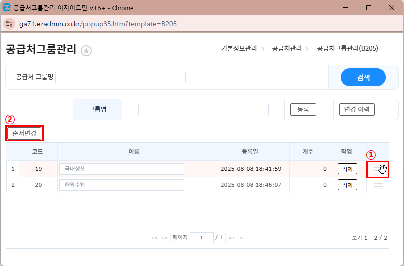404x266 pixels.
Task: Delete the 국내생산 group row
Action: tap(347, 169)
